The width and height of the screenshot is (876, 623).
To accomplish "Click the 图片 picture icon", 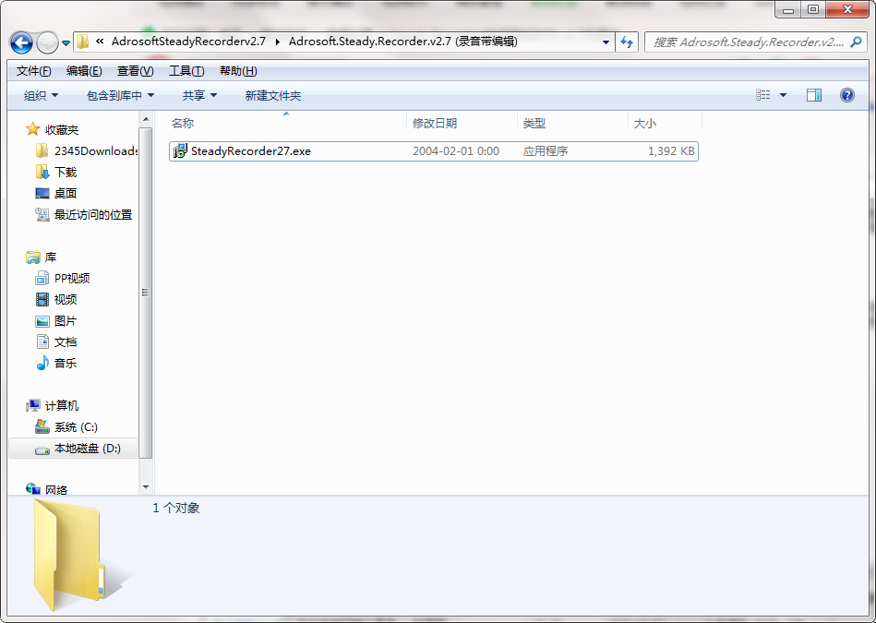I will tap(42, 321).
